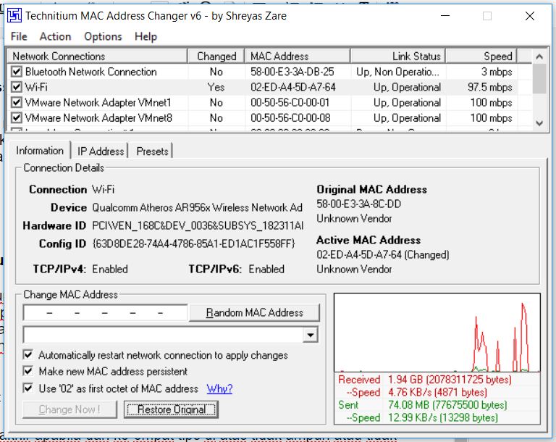The width and height of the screenshot is (556, 442).
Task: Click the 12.99 KB/s sent speed value
Action: tap(443, 417)
